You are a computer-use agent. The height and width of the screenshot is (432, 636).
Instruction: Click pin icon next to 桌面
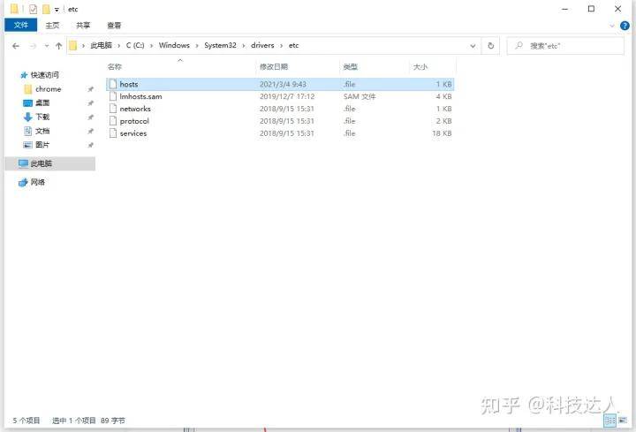90,103
